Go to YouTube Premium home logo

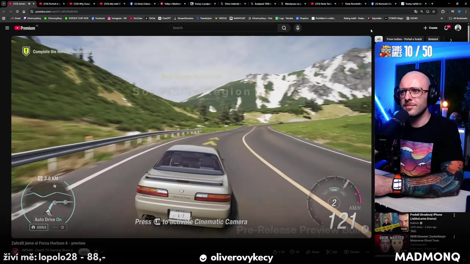[x=25, y=28]
